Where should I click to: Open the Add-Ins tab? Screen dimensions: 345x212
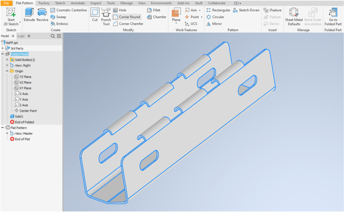pos(183,3)
